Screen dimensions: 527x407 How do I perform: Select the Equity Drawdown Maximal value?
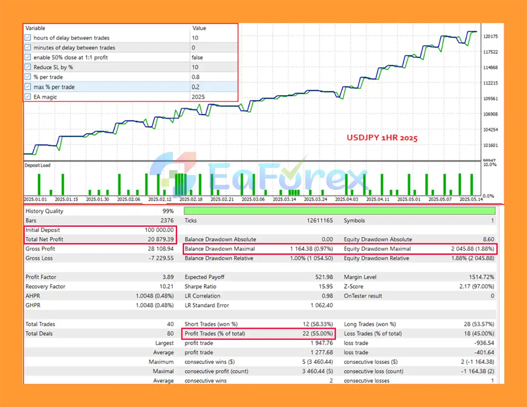point(472,249)
